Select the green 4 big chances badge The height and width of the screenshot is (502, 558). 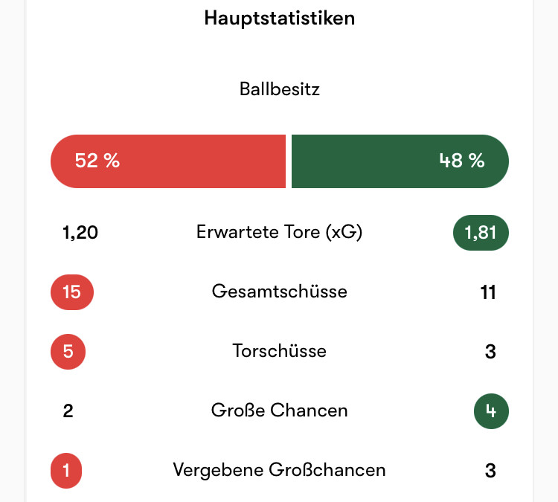[x=491, y=411]
